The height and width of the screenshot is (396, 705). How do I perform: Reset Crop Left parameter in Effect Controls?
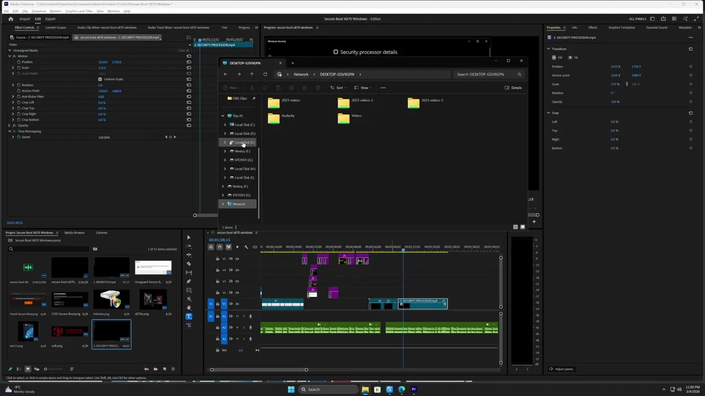[x=189, y=102]
